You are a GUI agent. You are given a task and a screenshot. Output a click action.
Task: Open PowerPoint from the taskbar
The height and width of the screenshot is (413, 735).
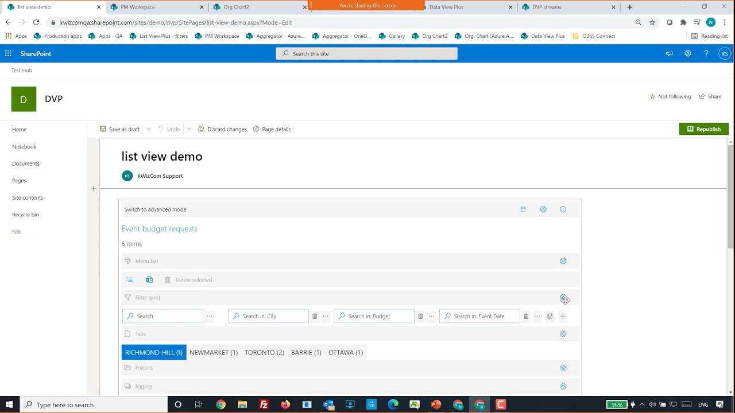click(x=436, y=404)
